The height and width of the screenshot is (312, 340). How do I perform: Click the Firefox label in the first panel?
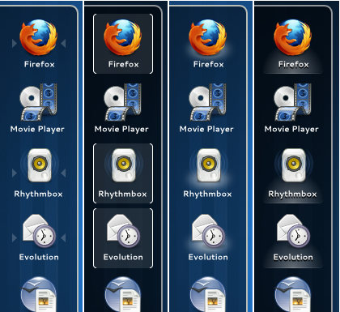pos(40,64)
